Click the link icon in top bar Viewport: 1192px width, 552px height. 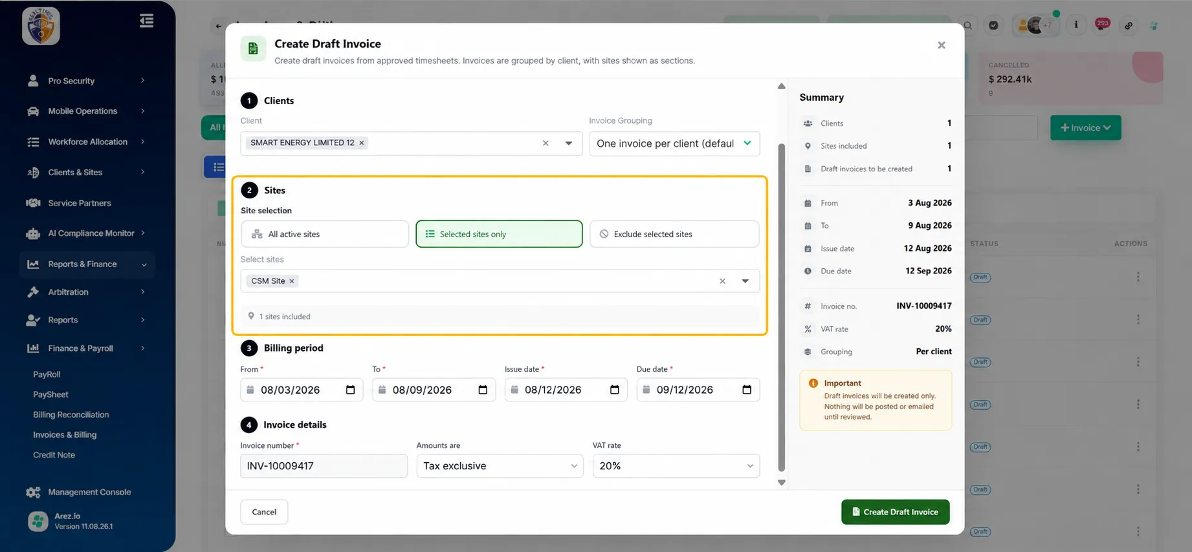click(x=1129, y=26)
